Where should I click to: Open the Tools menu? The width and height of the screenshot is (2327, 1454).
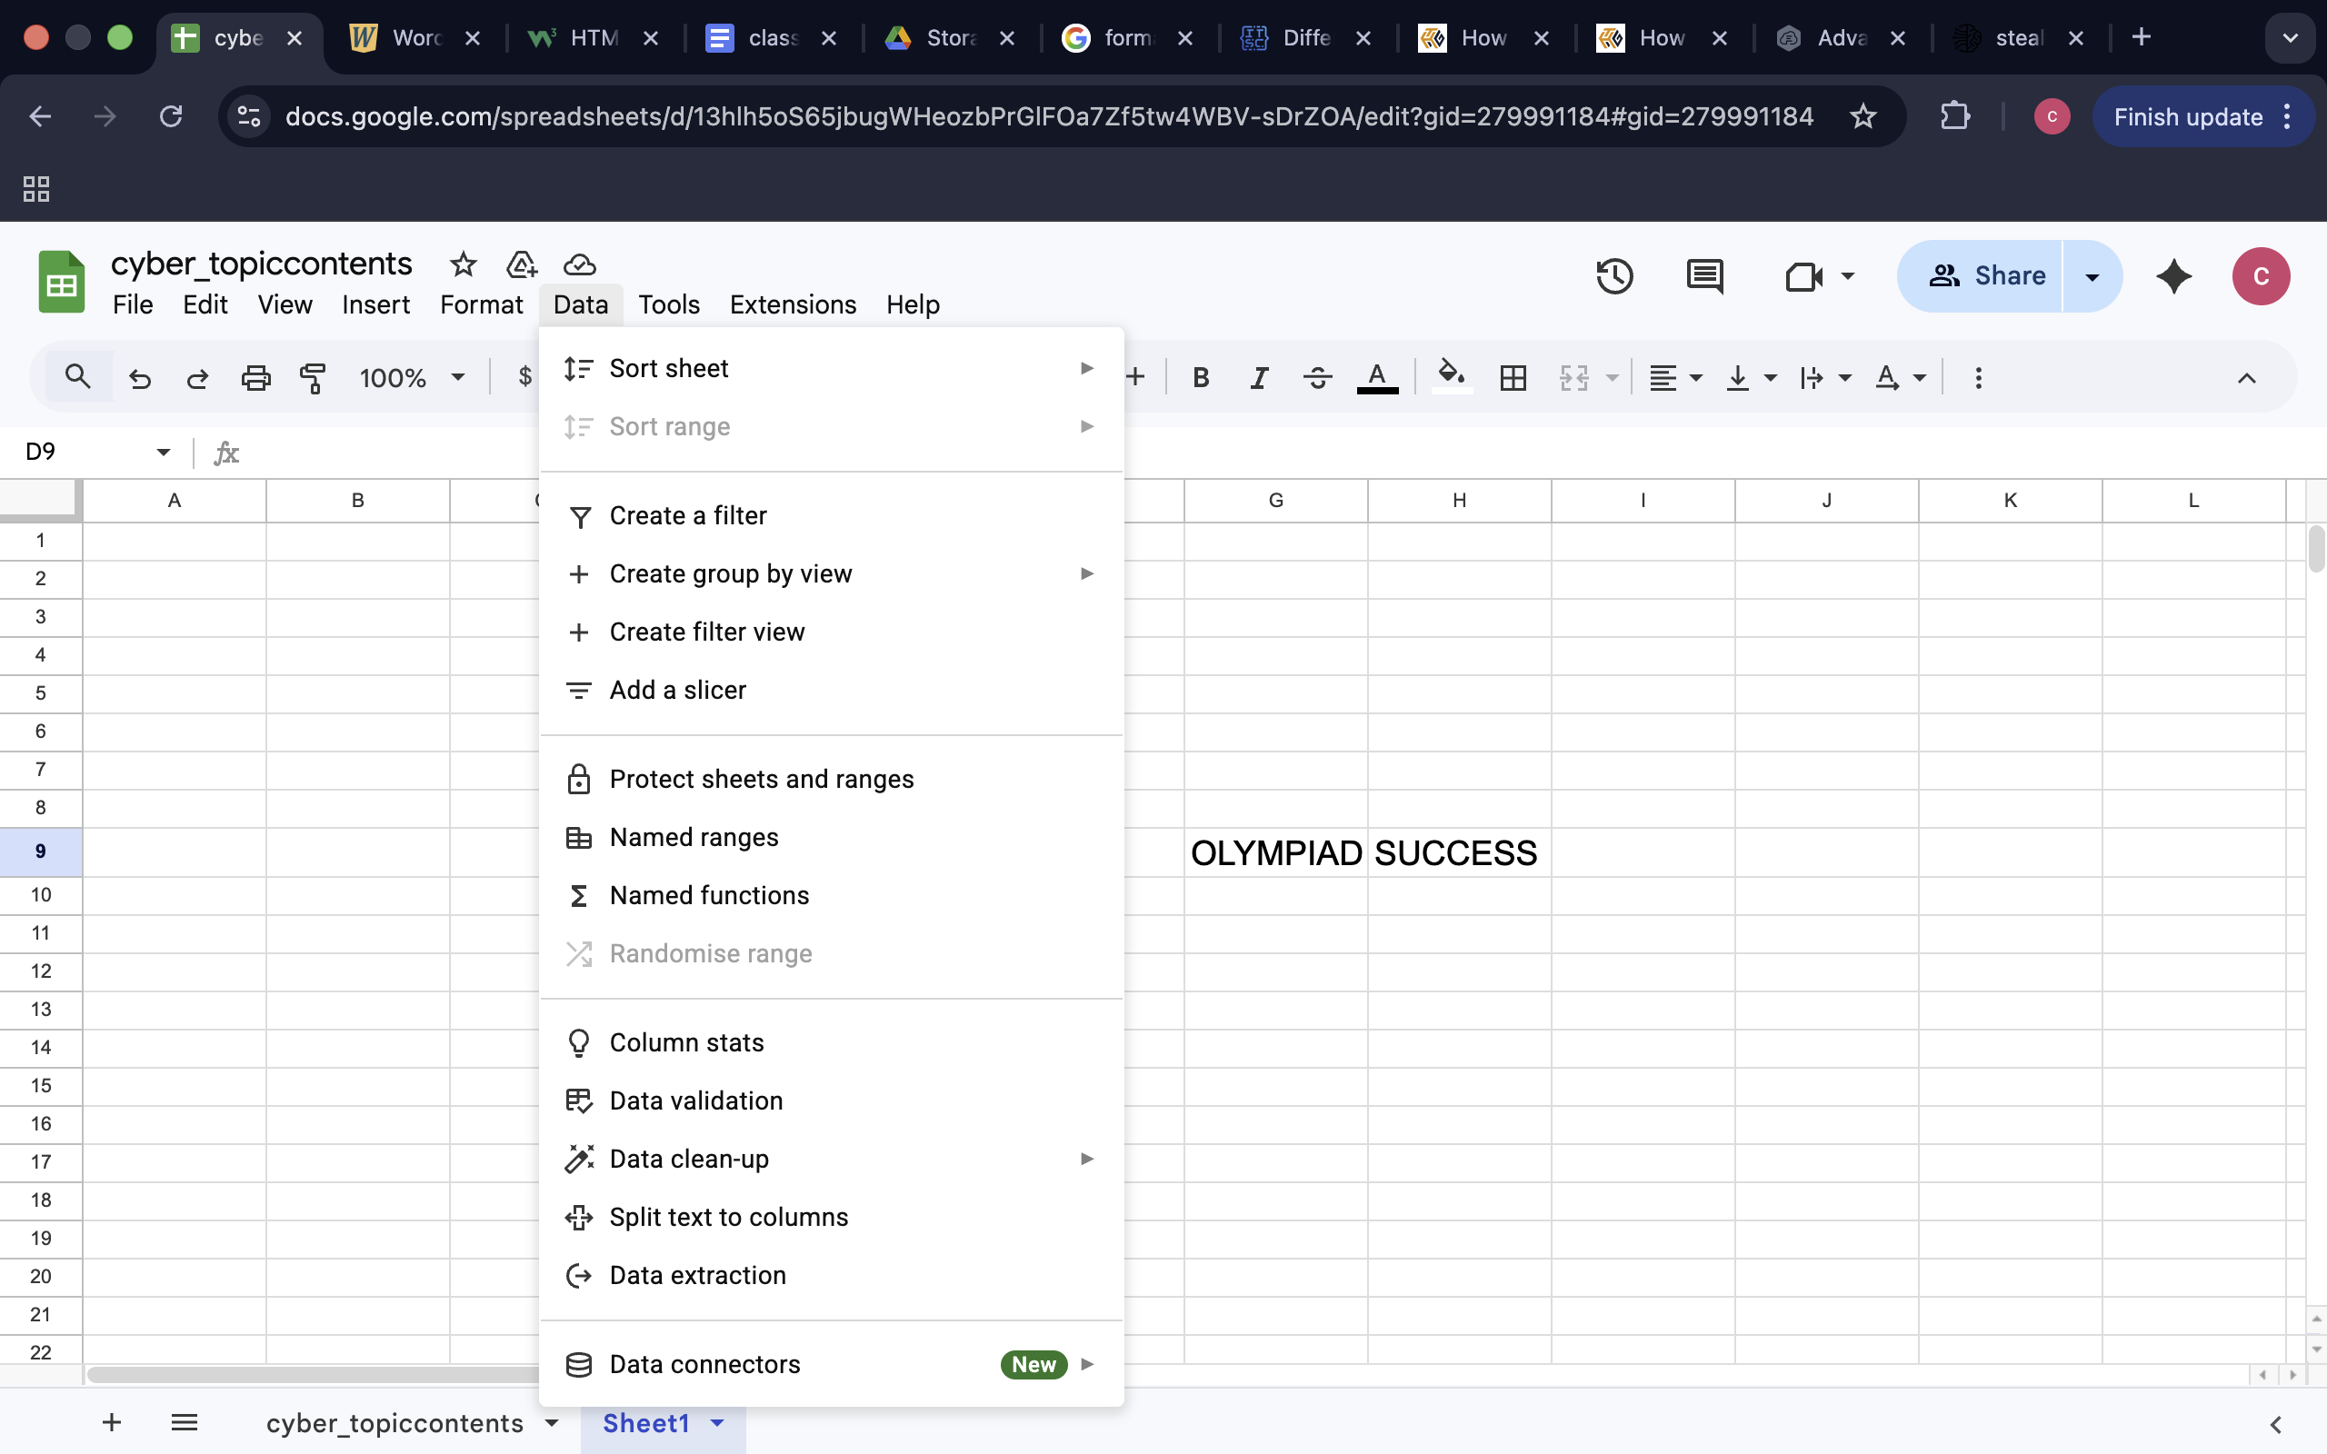(x=668, y=304)
